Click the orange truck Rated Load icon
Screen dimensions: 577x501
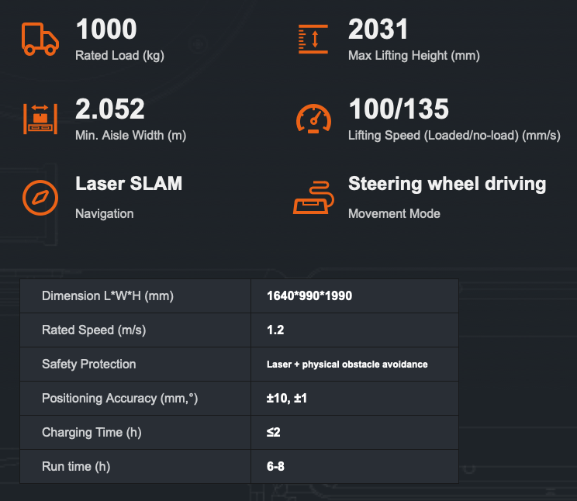pyautogui.click(x=40, y=39)
